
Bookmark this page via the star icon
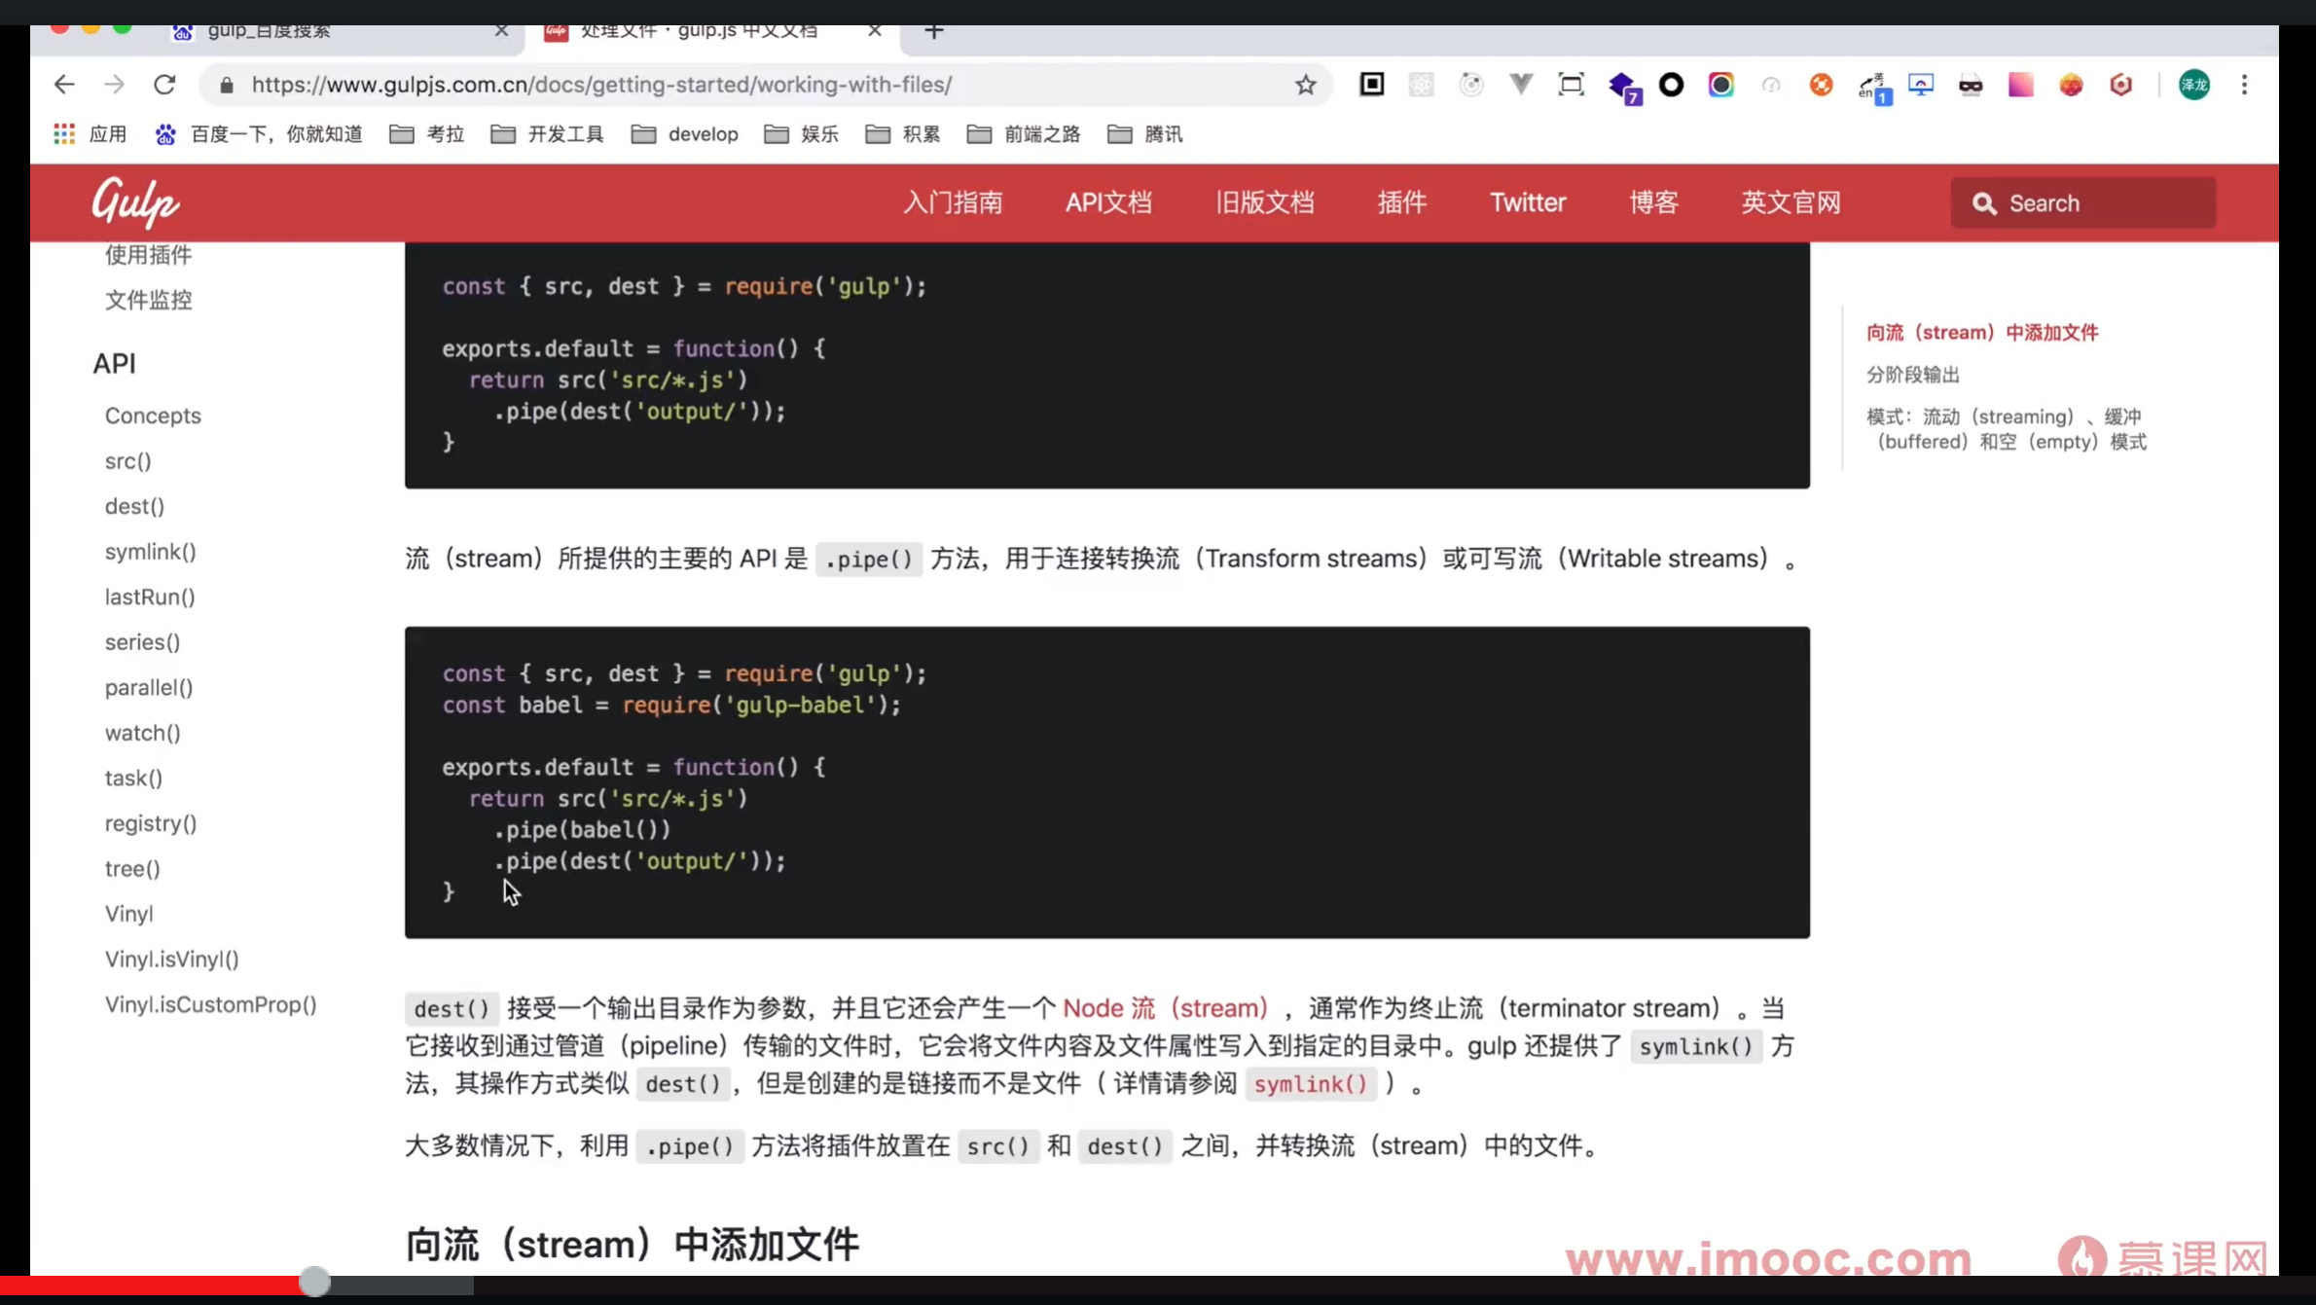coord(1305,85)
